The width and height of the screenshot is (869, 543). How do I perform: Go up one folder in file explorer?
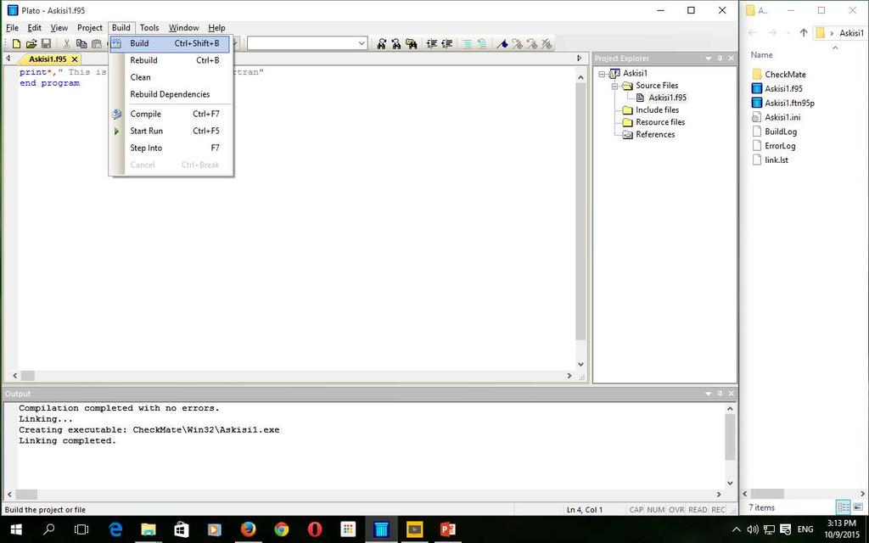tap(804, 33)
